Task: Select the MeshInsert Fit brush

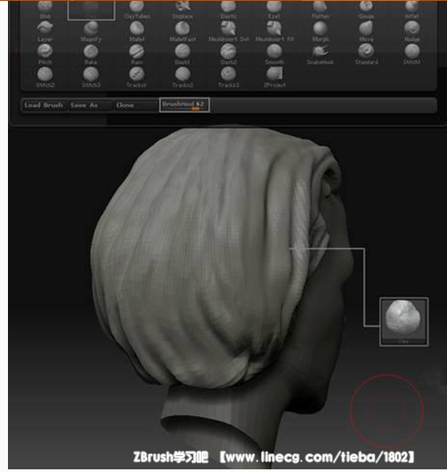Action: click(274, 31)
